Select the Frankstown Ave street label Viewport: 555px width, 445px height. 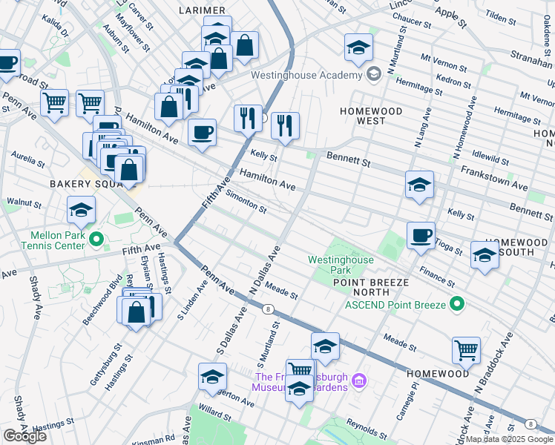pyautogui.click(x=494, y=178)
